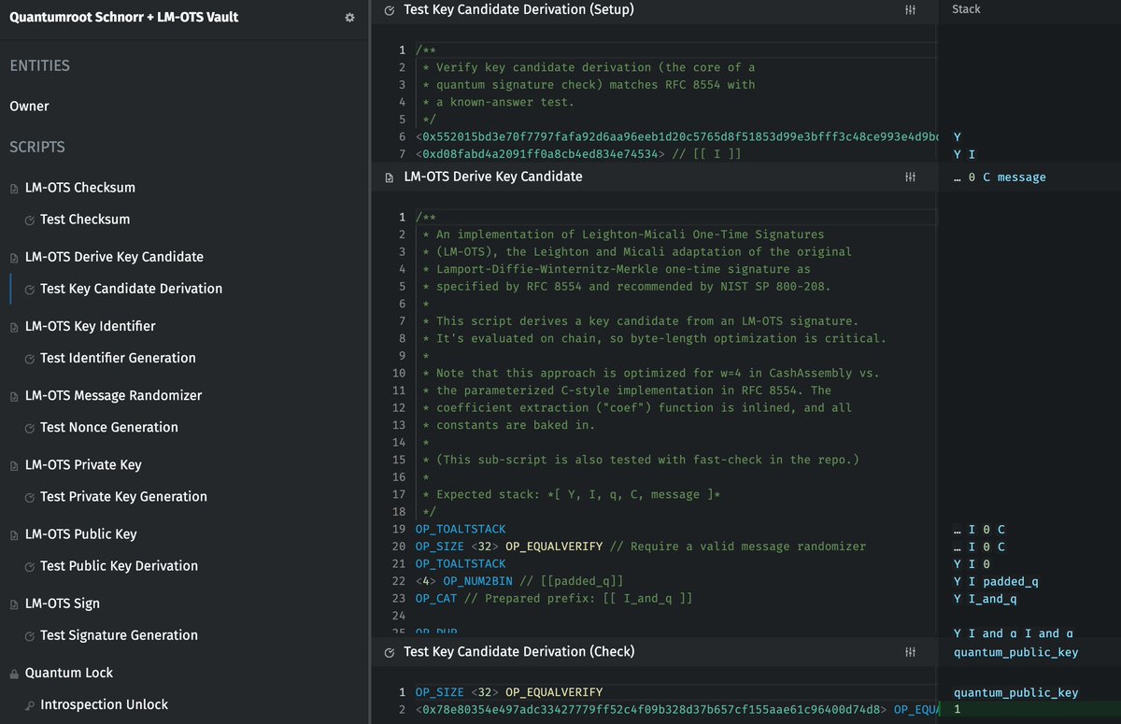Click stack result 1 in Check pane
The width and height of the screenshot is (1121, 724).
point(958,710)
